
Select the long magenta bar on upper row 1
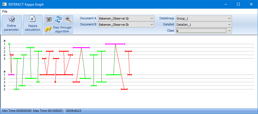(115, 44)
